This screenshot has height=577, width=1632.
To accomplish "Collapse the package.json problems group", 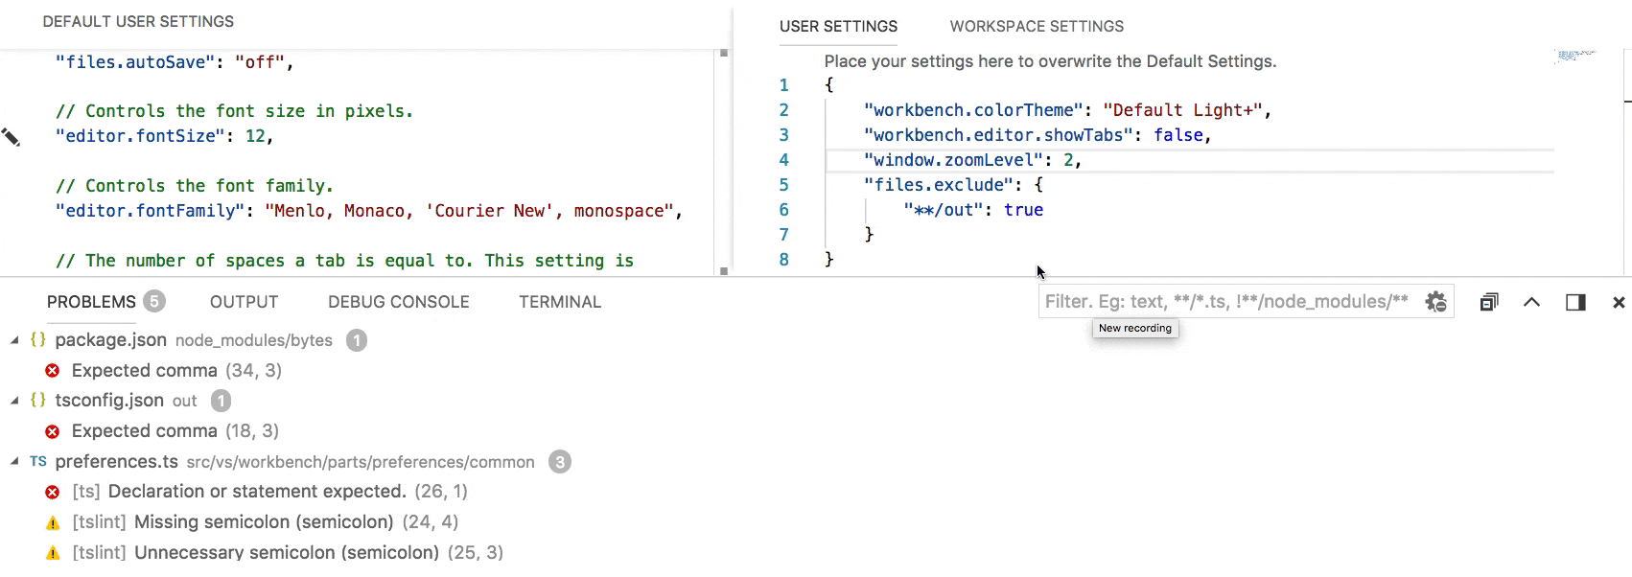I will (x=14, y=340).
